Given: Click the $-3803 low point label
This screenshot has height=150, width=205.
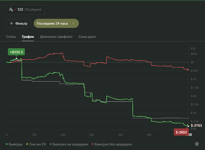Looking at the screenshot, I should pyautogui.click(x=182, y=132).
